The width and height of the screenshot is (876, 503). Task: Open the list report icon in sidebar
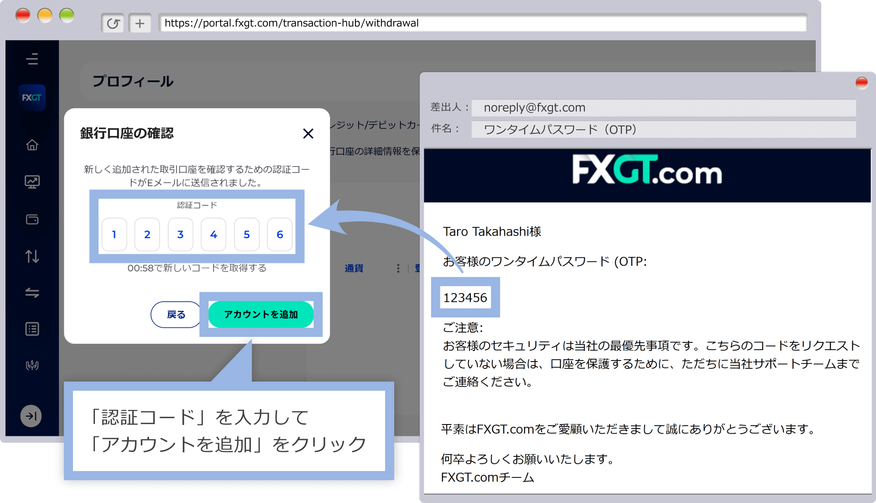point(32,329)
